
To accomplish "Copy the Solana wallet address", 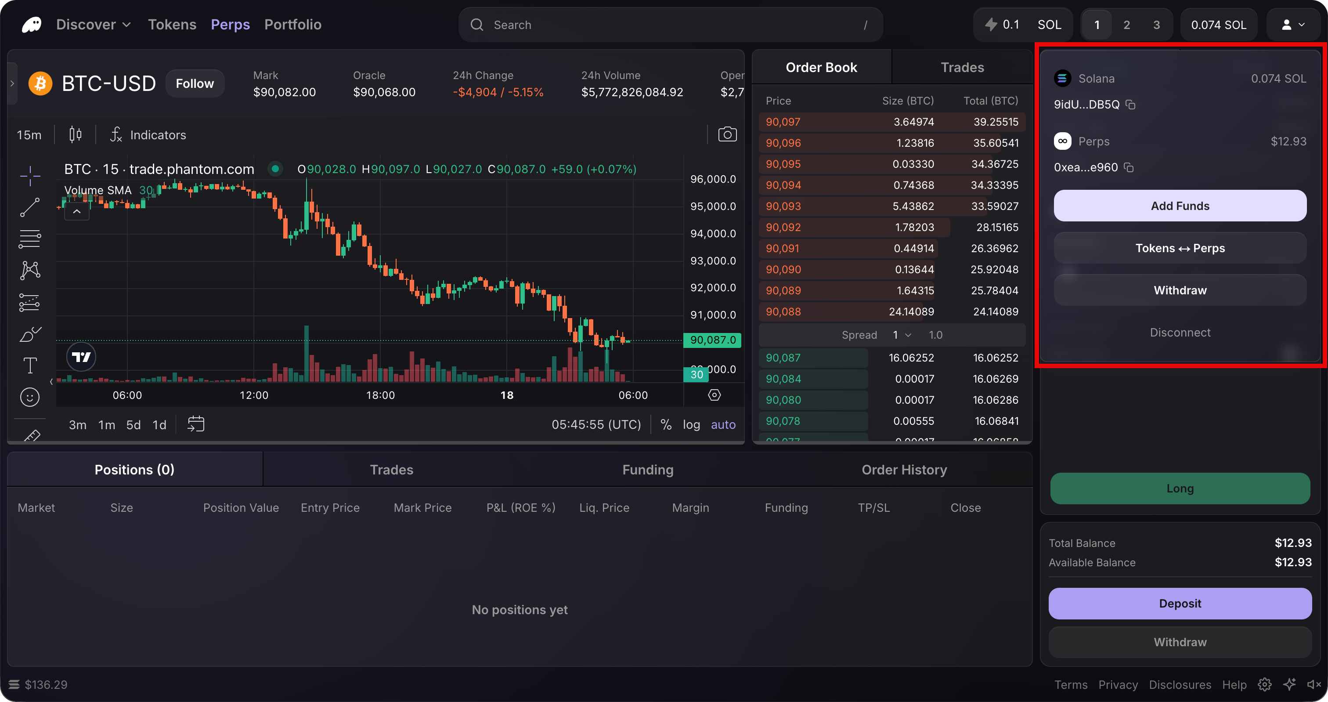I will coord(1130,105).
